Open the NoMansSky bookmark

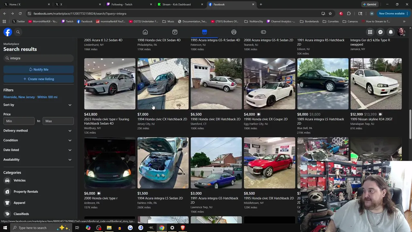(254, 22)
